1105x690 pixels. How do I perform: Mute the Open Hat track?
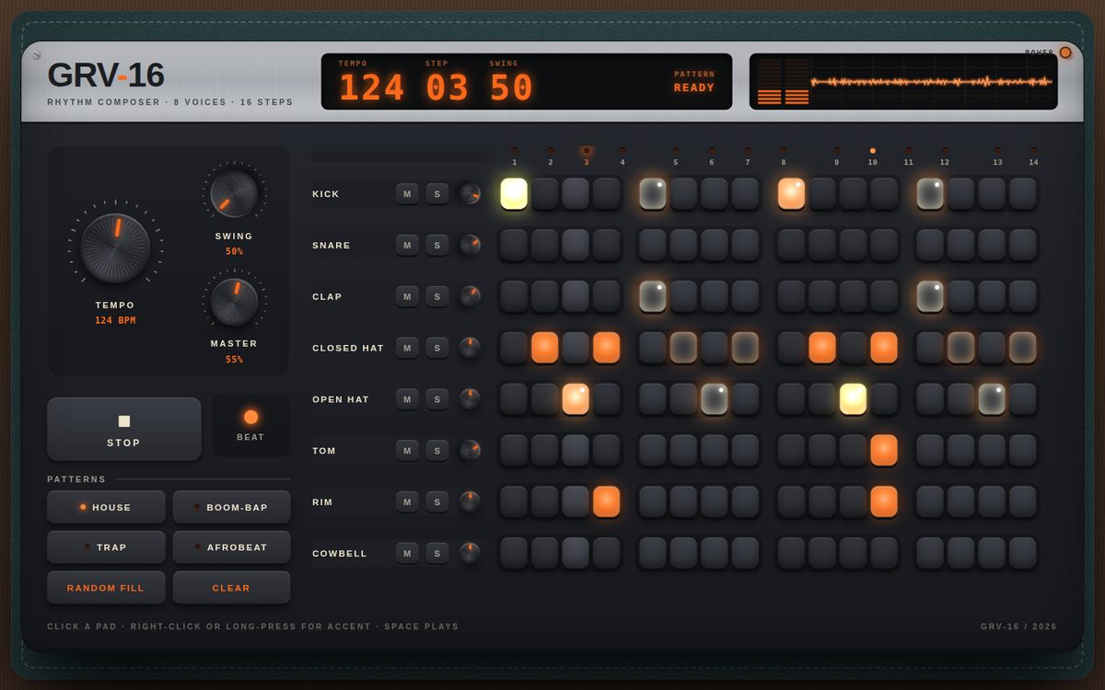(407, 399)
